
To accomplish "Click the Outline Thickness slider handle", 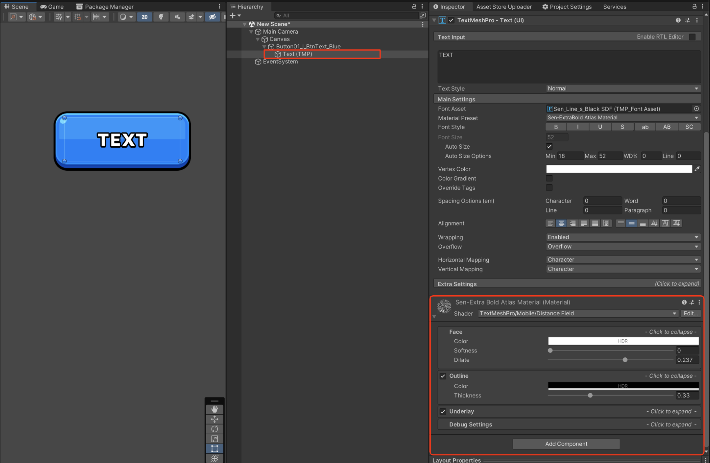I will pos(590,396).
